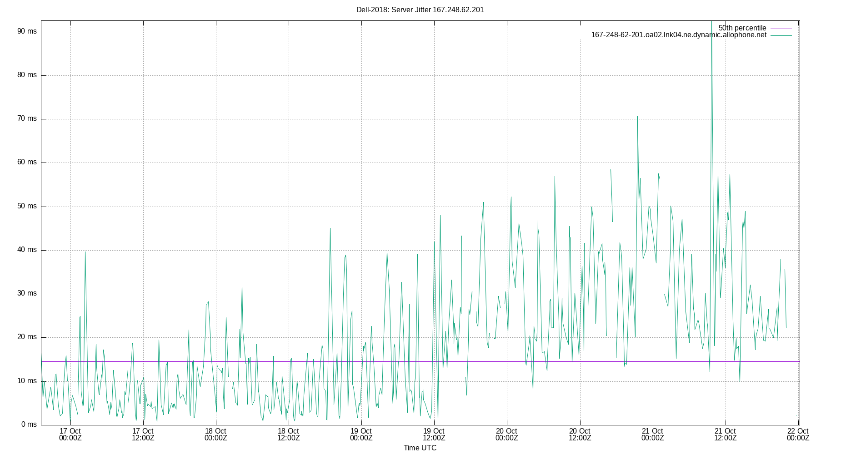Click the '30 ms' y-axis label
The height and width of the screenshot is (454, 841).
27,293
